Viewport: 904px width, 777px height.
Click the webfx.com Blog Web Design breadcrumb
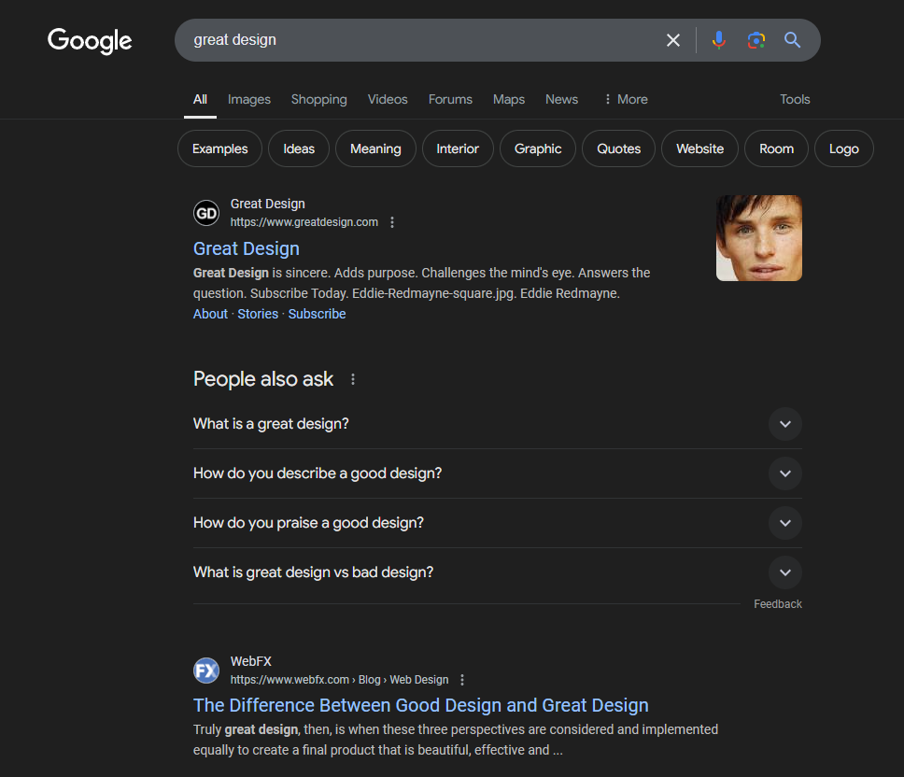[339, 680]
